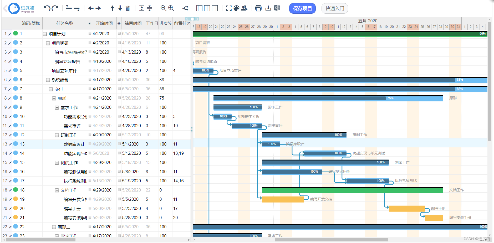Collapse the 原形二 task group

pyautogui.click(x=54, y=227)
